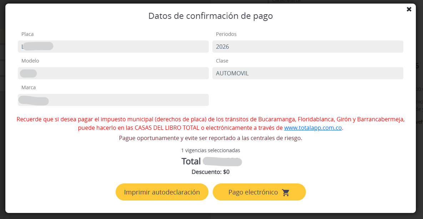Click the Placa field label
The height and width of the screenshot is (219, 423).
click(x=27, y=34)
